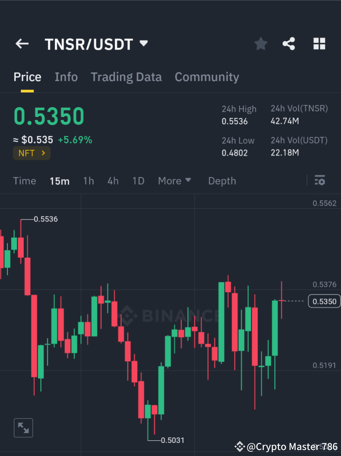Select the 1D candle view

[x=138, y=181]
